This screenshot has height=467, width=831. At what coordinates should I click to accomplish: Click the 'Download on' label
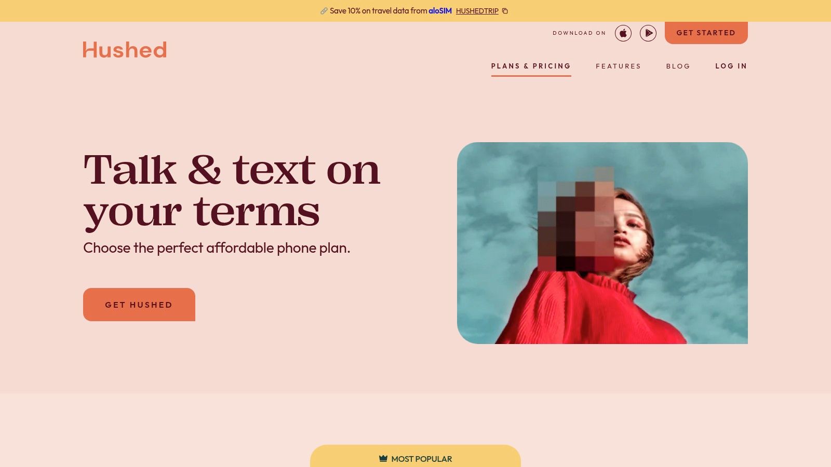(x=579, y=33)
